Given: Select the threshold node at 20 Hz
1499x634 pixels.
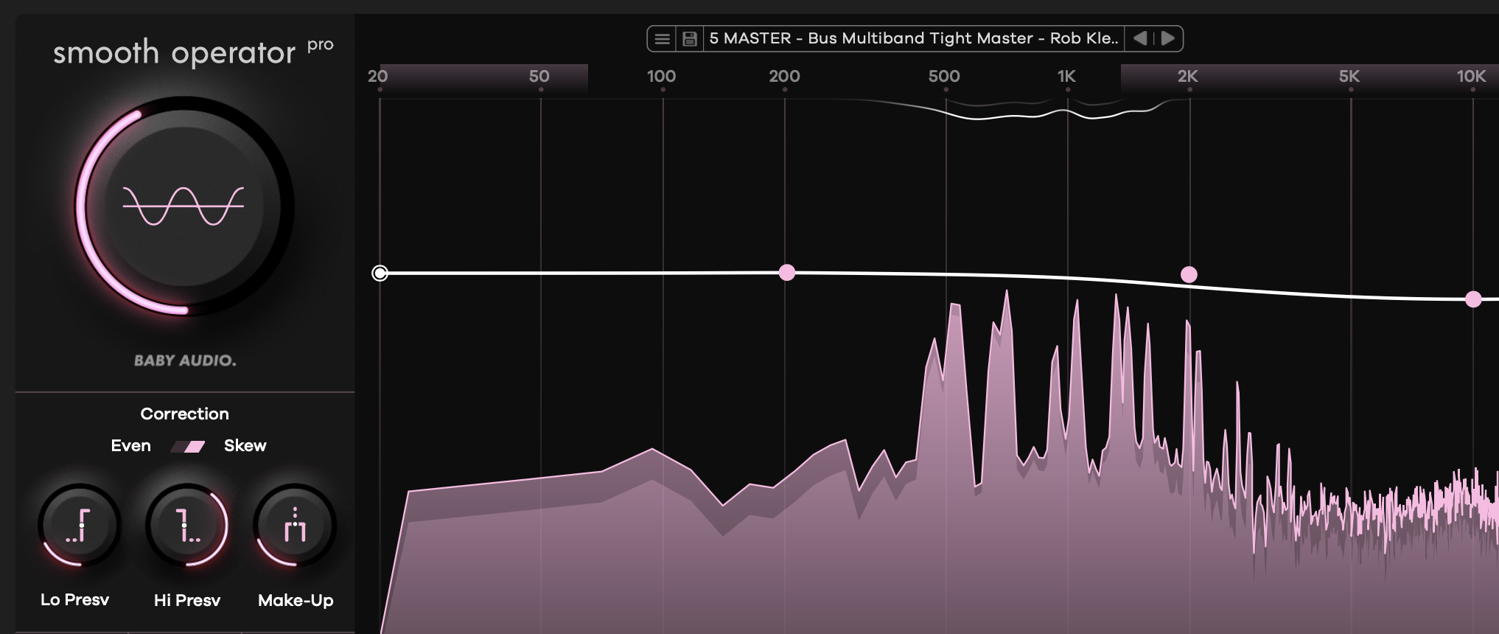Looking at the screenshot, I should (x=380, y=274).
